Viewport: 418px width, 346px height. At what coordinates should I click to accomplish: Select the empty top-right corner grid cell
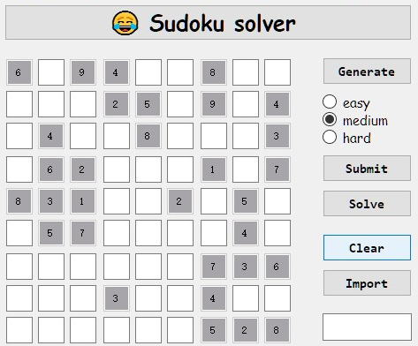[277, 72]
